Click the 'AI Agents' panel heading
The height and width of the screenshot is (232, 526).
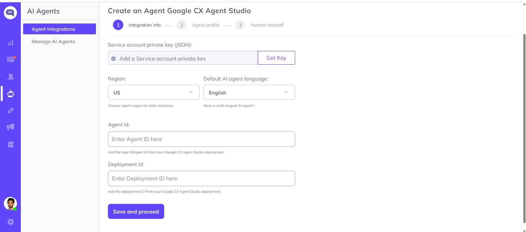pos(44,11)
